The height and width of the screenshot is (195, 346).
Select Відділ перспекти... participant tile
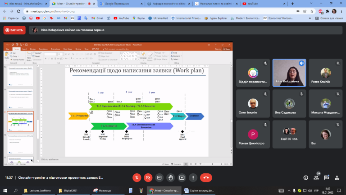(253, 73)
